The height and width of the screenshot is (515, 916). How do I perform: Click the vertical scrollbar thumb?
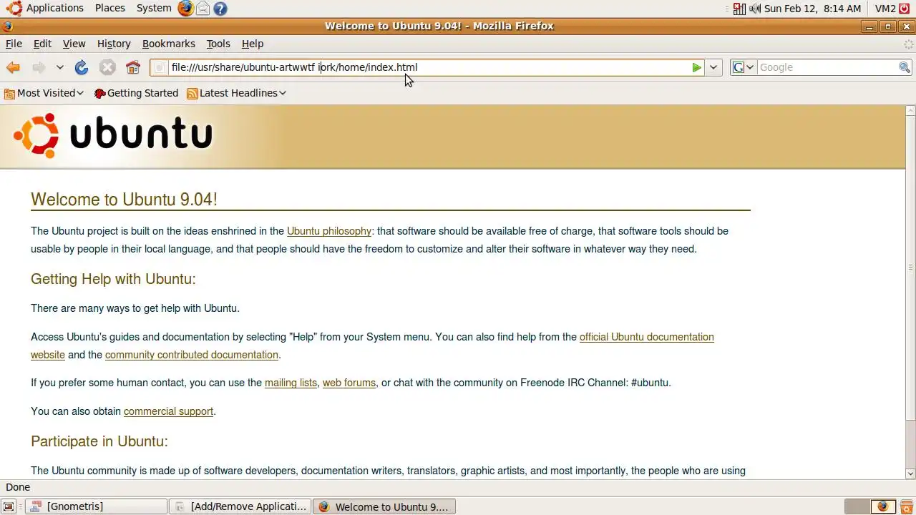[x=910, y=268]
